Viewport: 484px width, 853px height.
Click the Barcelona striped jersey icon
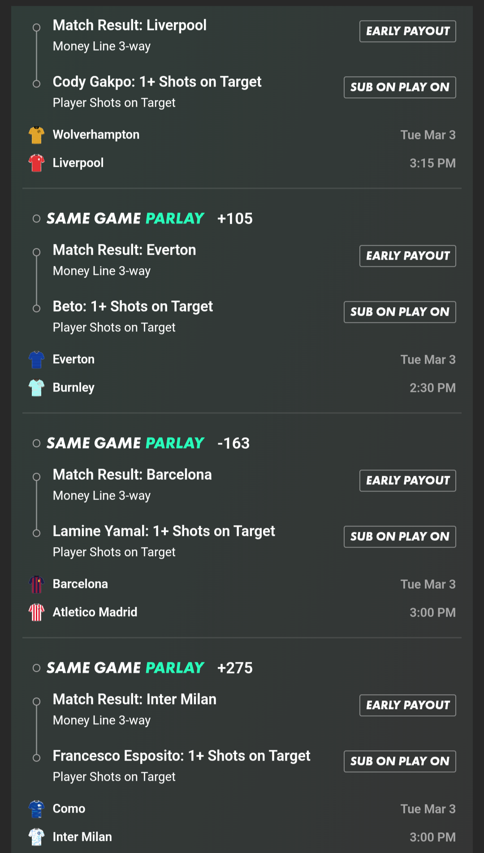(x=36, y=584)
